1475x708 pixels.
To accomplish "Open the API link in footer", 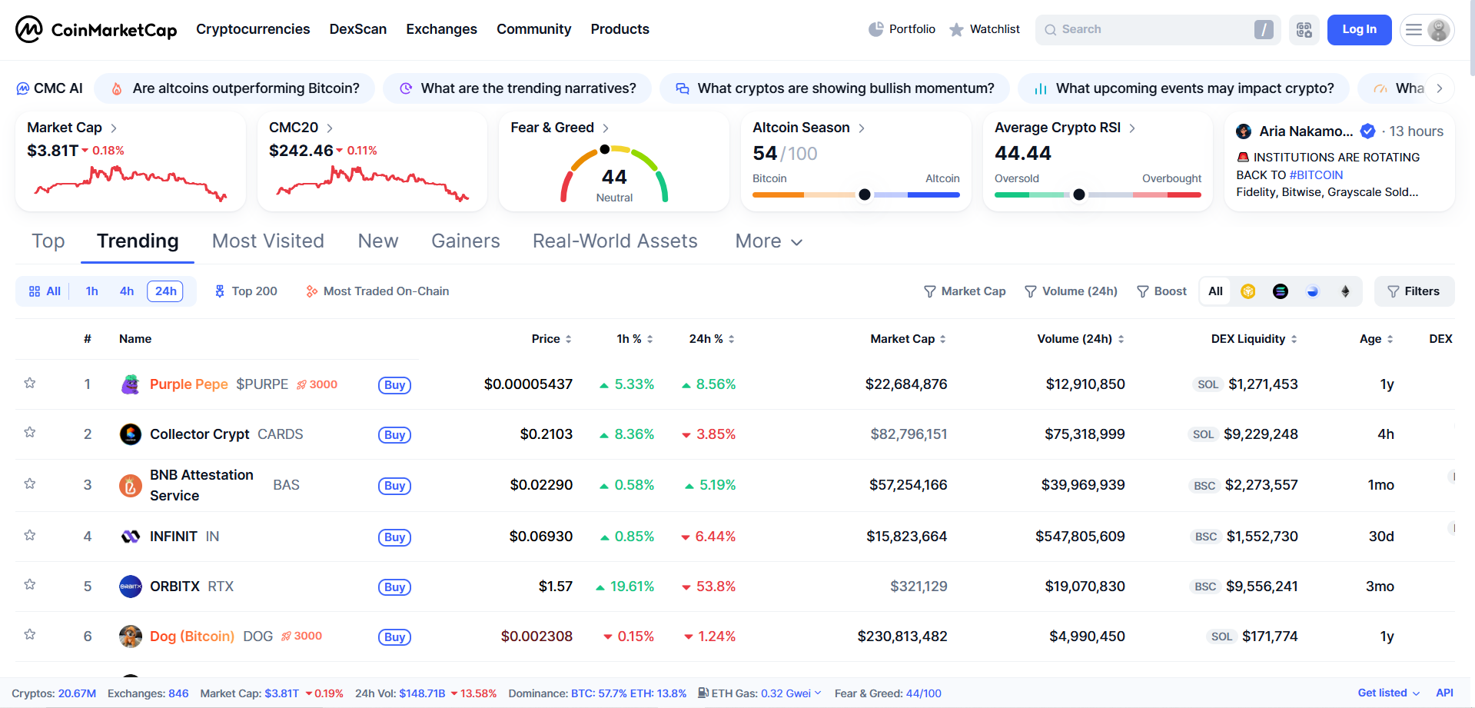I will (1445, 693).
